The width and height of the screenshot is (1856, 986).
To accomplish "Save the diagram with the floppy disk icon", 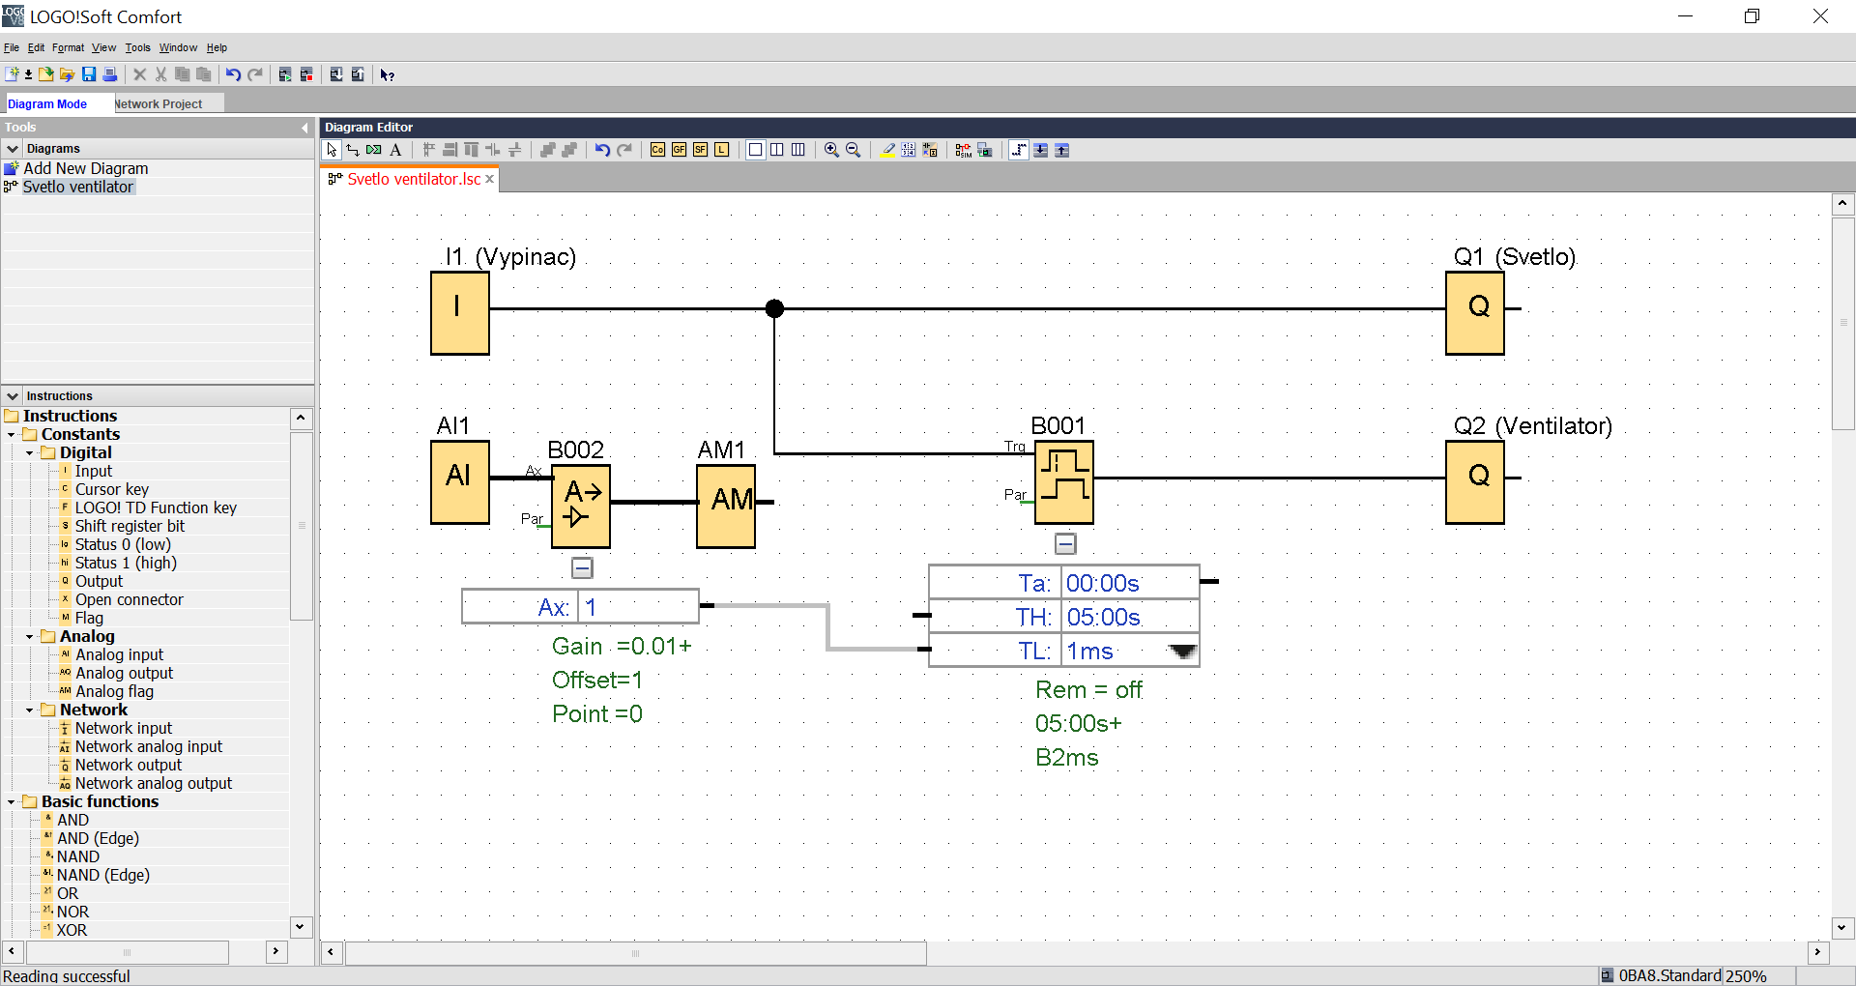I will (89, 74).
